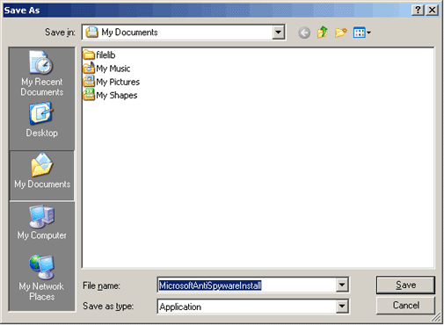Screen dimensions: 444x325
Task: Select My Documents in the places bar
Action: [x=42, y=176]
